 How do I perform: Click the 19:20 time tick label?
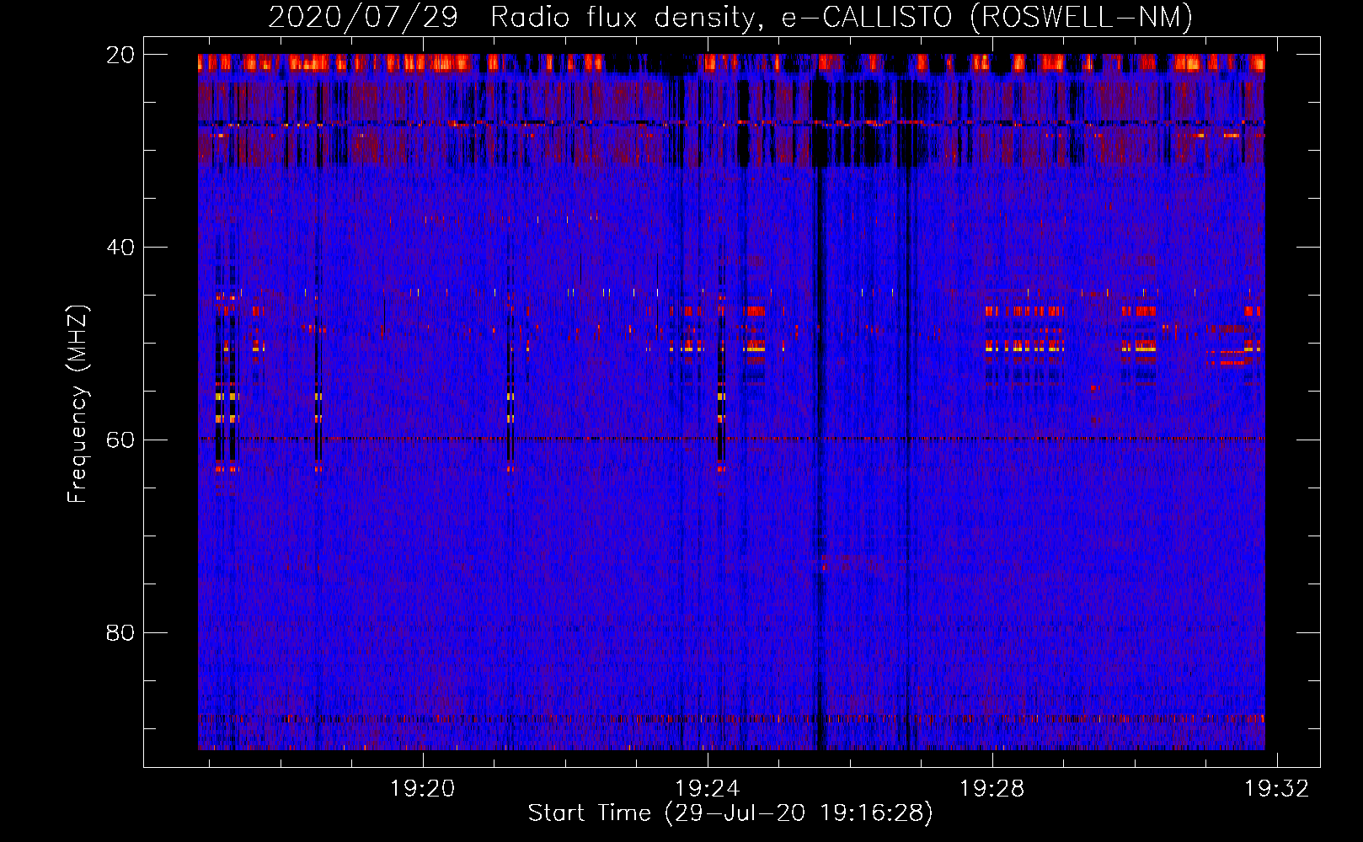tap(422, 788)
